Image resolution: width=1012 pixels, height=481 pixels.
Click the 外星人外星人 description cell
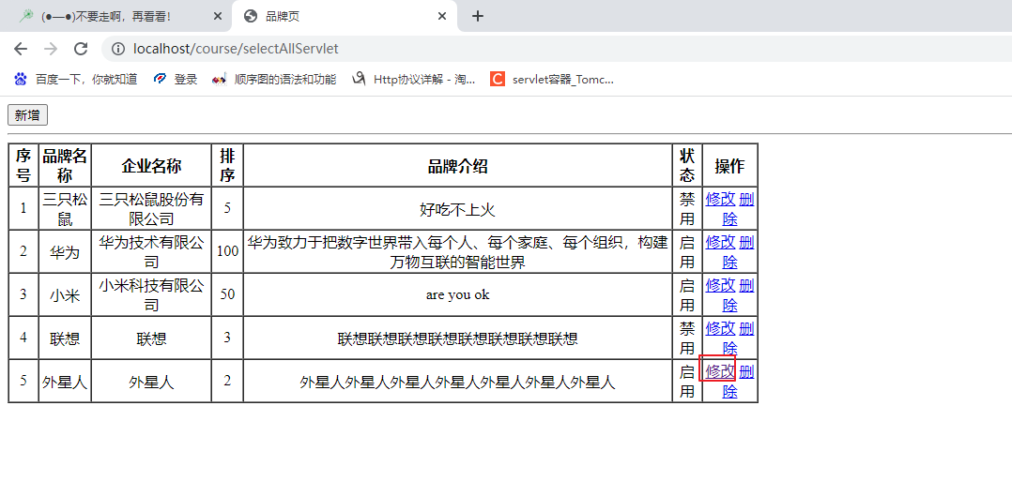tap(457, 381)
